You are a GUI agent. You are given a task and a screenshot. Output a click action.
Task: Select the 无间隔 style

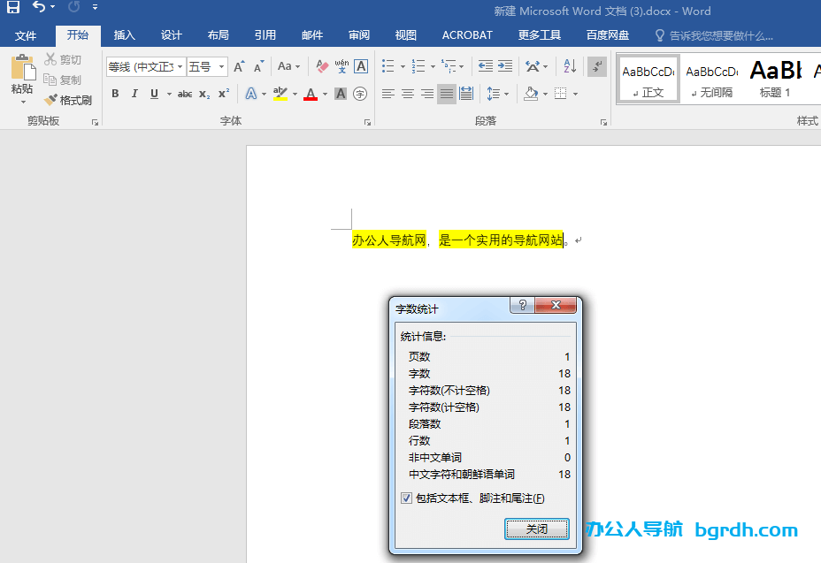711,79
